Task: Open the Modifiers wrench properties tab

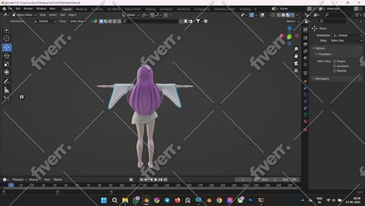Action: (x=305, y=88)
